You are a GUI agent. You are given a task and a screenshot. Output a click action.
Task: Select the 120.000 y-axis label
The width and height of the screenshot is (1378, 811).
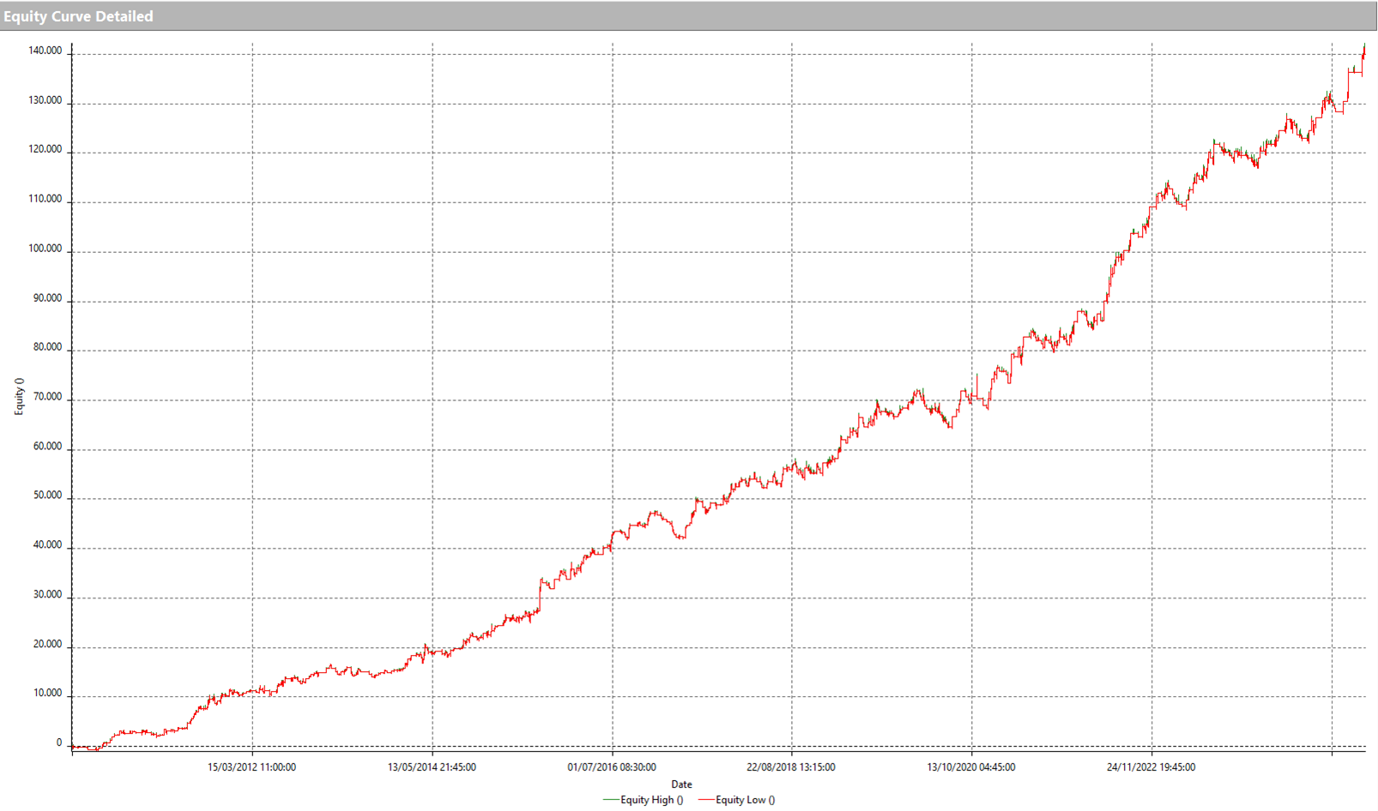point(45,149)
